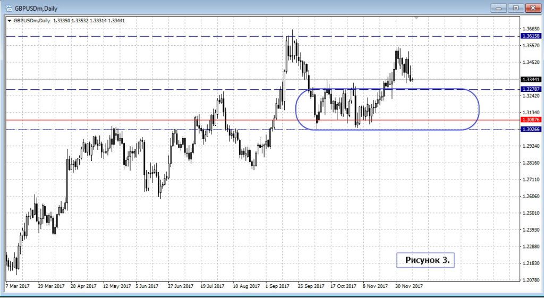This screenshot has width=544, height=298.
Task: Maximize the GBPUSDm chart window
Action: pyautogui.click(x=515, y=8)
